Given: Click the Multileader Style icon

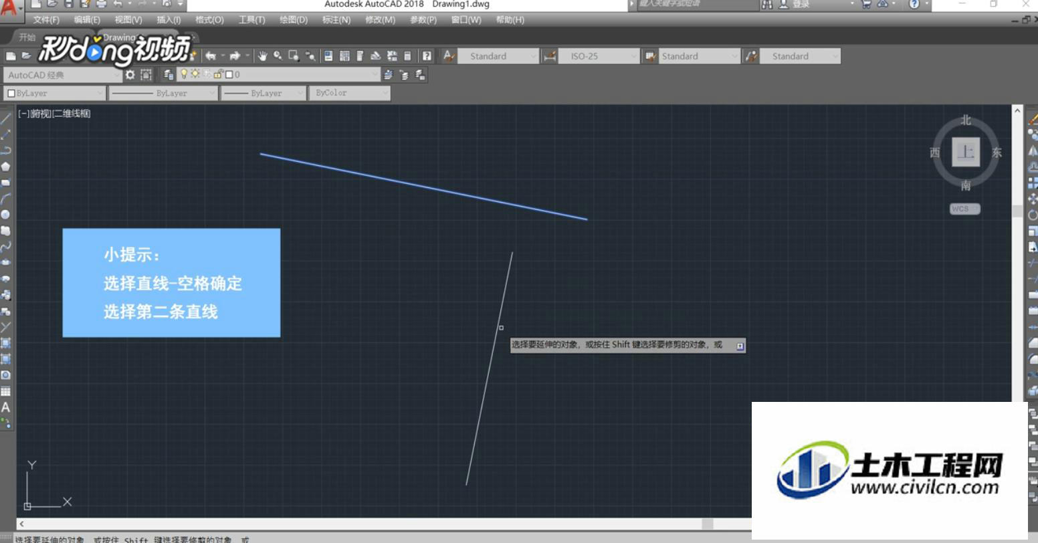Looking at the screenshot, I should pyautogui.click(x=752, y=56).
